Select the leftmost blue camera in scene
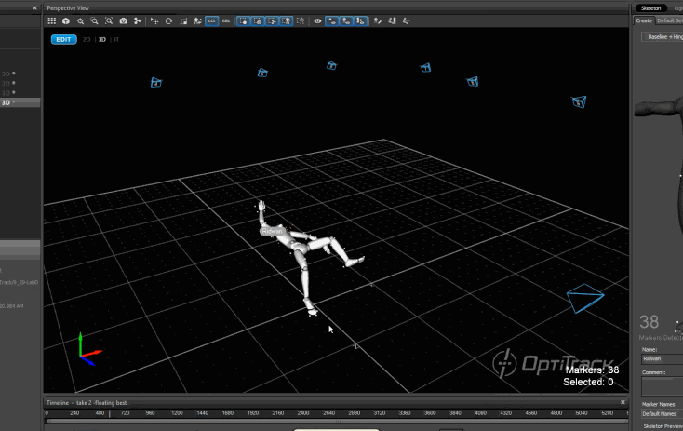The height and width of the screenshot is (431, 683). pyautogui.click(x=156, y=82)
